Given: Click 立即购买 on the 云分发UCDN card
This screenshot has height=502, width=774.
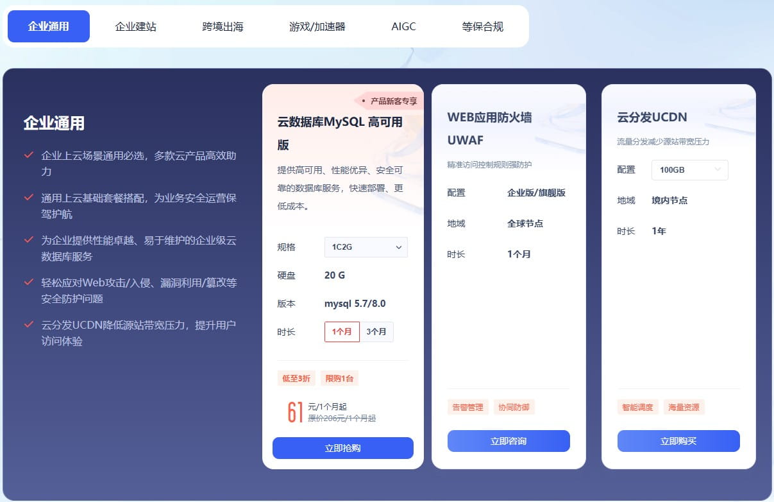Looking at the screenshot, I should (678, 441).
